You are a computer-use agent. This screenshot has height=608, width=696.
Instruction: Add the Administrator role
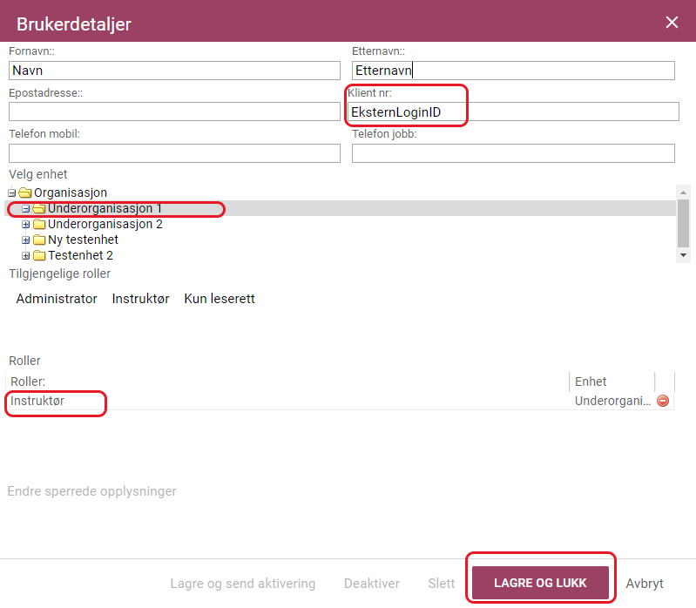point(57,299)
